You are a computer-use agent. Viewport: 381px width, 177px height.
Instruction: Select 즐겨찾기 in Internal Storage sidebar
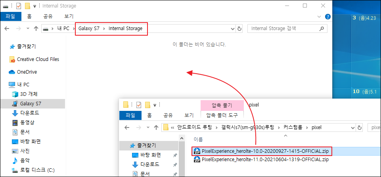[x=27, y=46]
